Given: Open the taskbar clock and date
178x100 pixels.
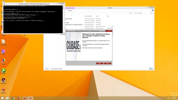Looking at the screenshot, I should pyautogui.click(x=174, y=98).
